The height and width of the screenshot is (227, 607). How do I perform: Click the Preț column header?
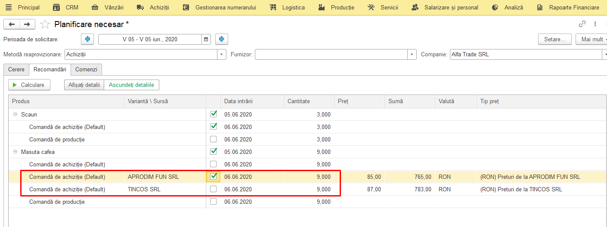359,101
